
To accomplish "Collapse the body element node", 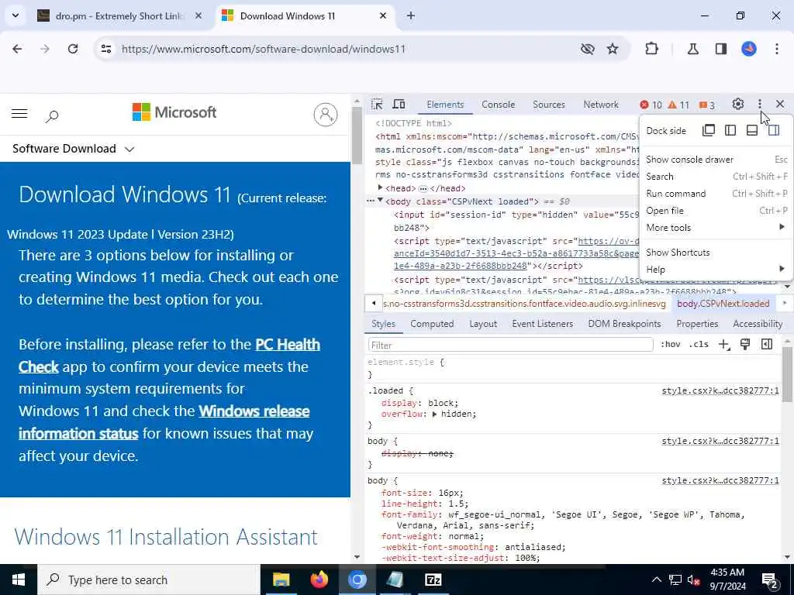I will [x=380, y=201].
